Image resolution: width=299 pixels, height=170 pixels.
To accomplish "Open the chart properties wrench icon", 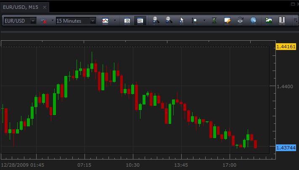I will pos(228,21).
